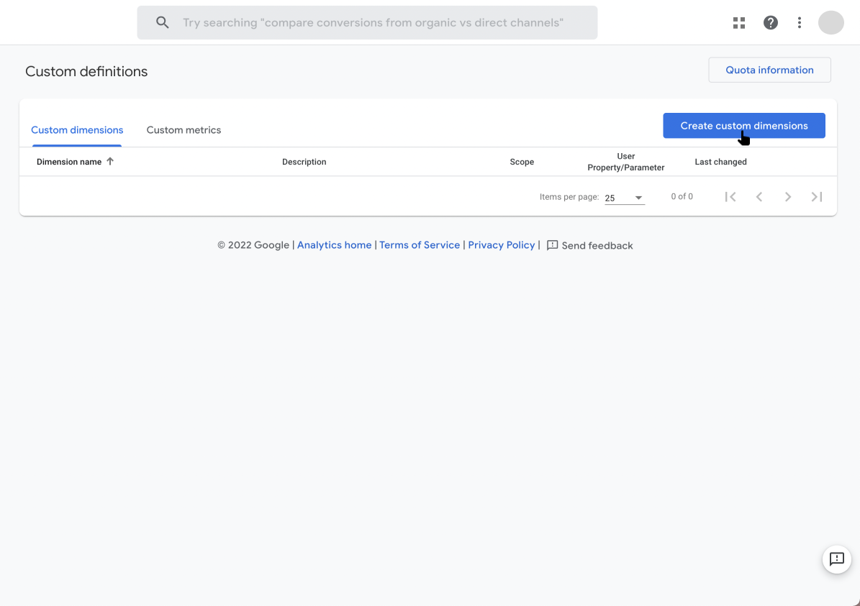Viewport: 860px width, 606px height.
Task: Click Create custom dimensions button
Action: pyautogui.click(x=743, y=126)
